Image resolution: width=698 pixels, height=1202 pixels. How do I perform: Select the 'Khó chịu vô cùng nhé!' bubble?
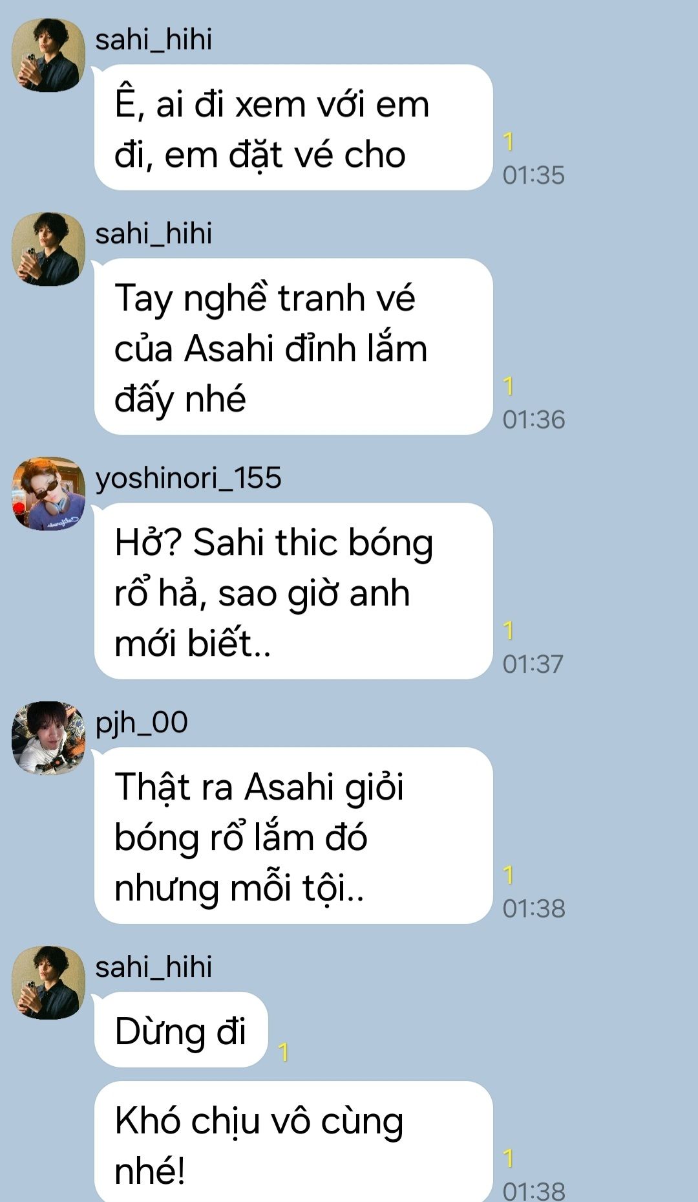293,1142
